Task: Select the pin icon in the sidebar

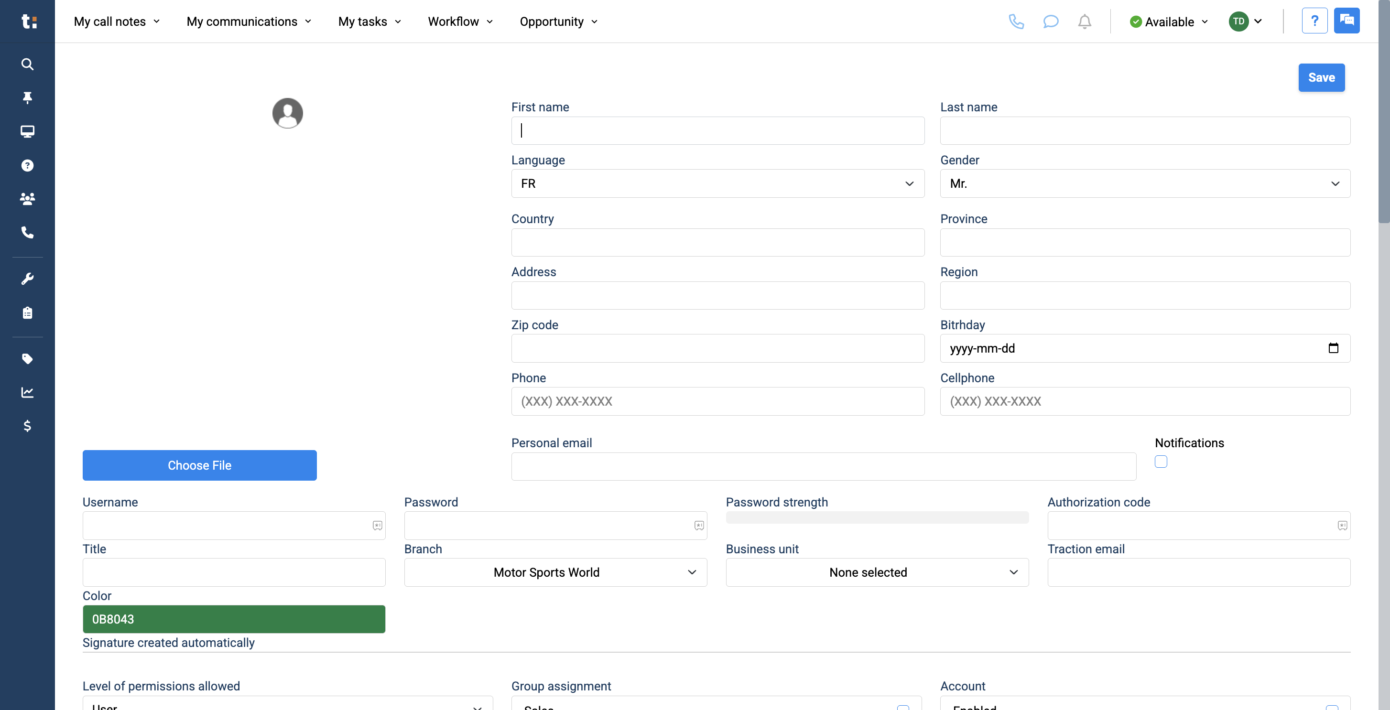Action: 27,97
